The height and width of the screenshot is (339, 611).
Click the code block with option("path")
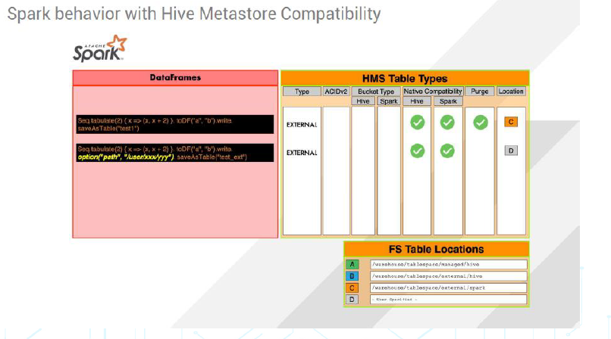(x=175, y=153)
